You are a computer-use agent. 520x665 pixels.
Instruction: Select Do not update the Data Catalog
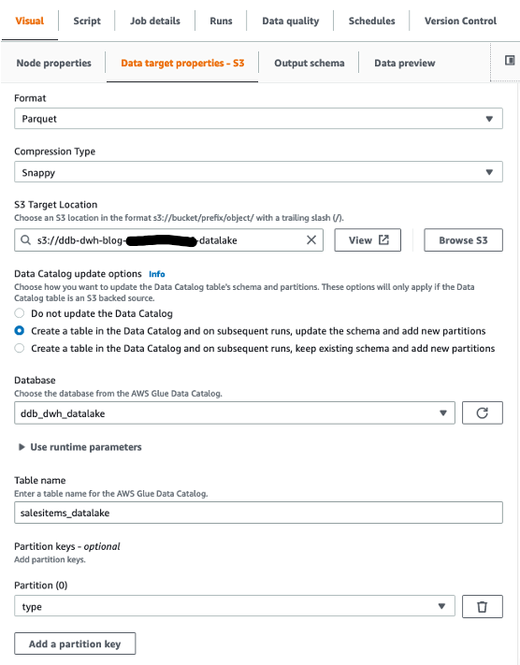click(x=19, y=313)
